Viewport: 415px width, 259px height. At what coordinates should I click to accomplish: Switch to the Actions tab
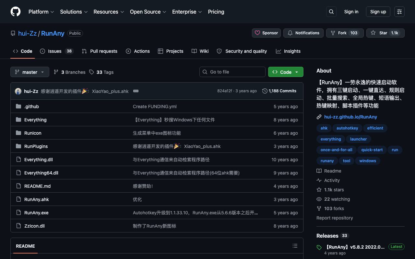(138, 51)
